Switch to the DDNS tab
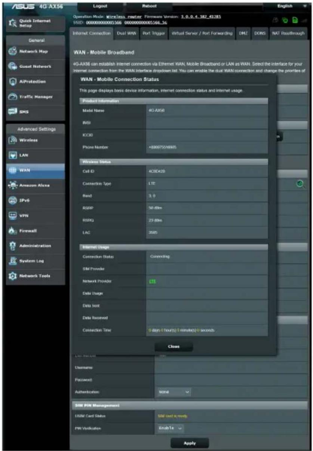313x451 pixels. click(260, 33)
